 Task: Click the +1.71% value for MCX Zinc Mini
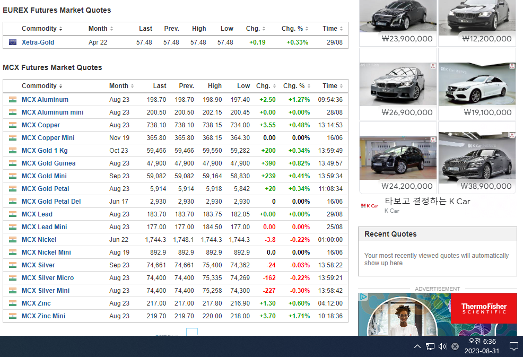coord(299,316)
